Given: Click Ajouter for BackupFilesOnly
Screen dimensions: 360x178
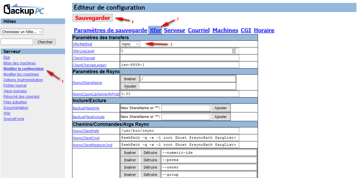Looking at the screenshot, I should pos(220,108).
